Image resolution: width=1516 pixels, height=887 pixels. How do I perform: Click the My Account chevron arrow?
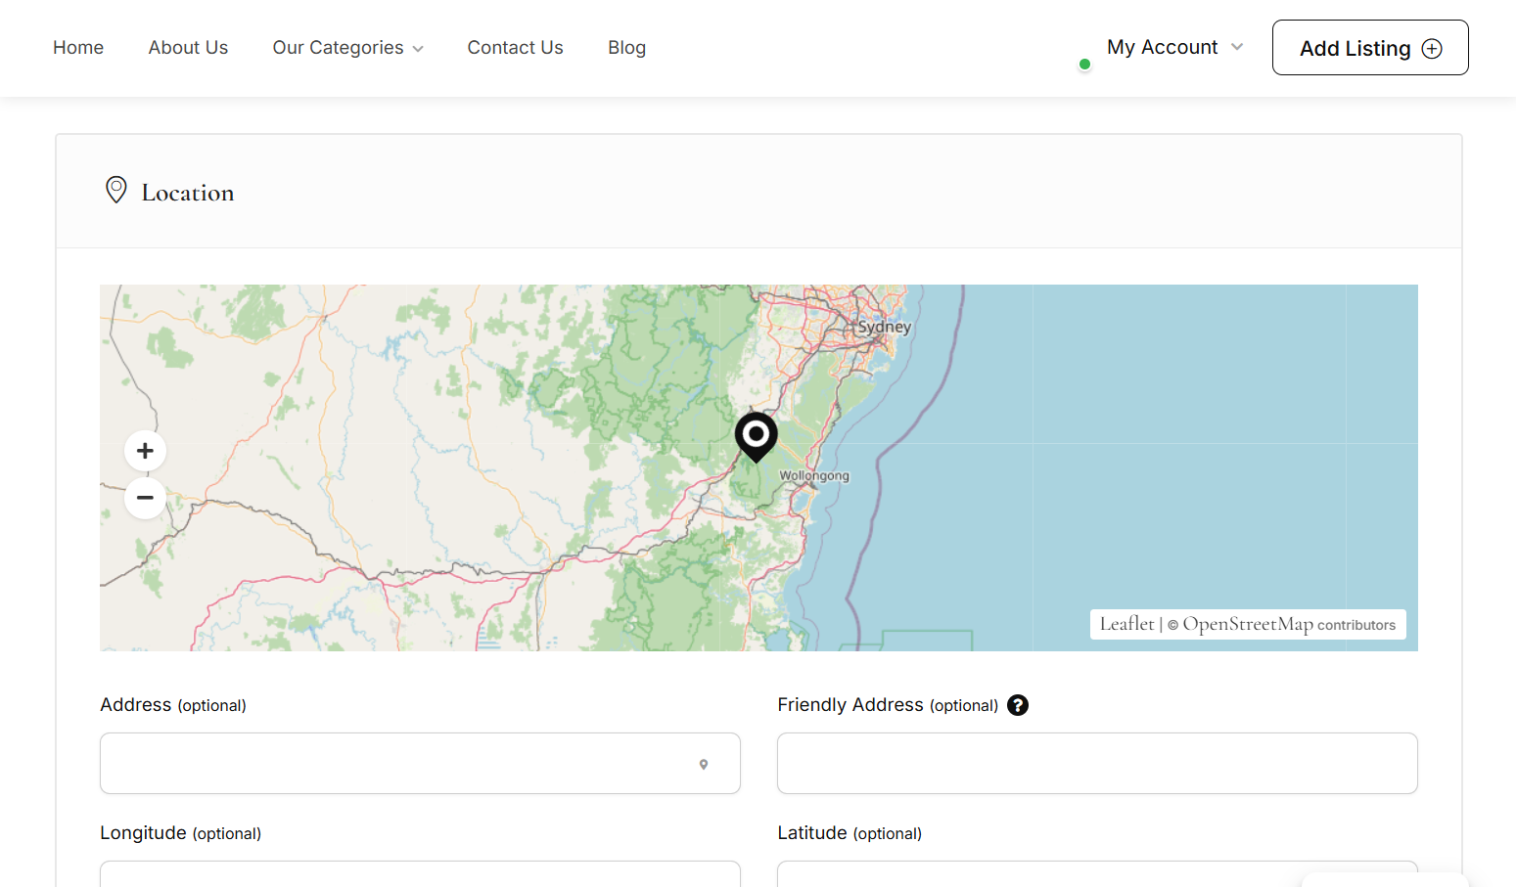pos(1237,47)
